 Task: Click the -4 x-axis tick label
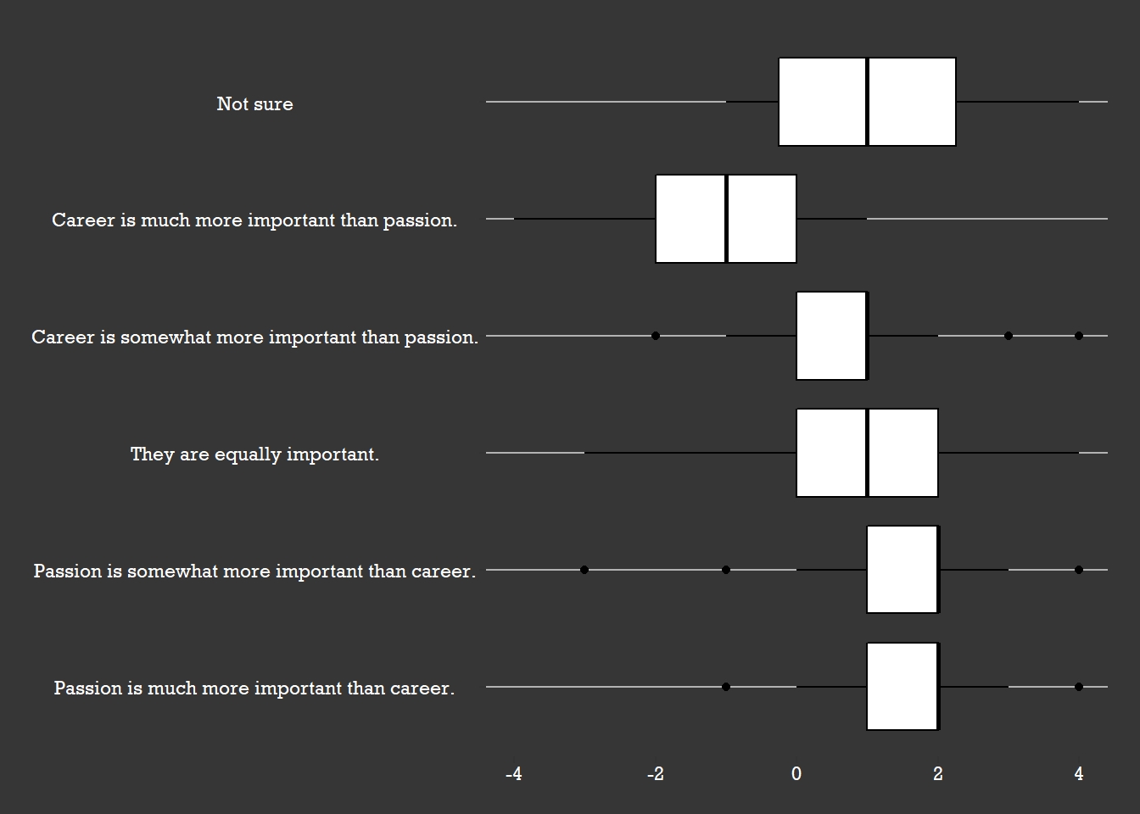[513, 773]
